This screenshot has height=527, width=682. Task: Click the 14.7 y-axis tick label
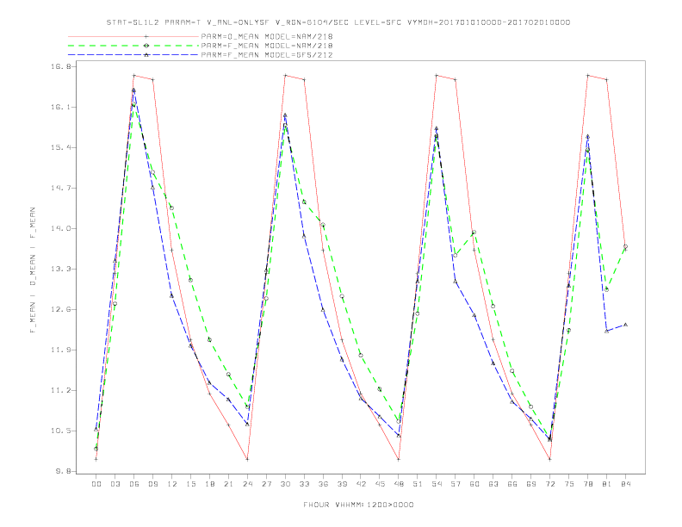[x=61, y=188]
